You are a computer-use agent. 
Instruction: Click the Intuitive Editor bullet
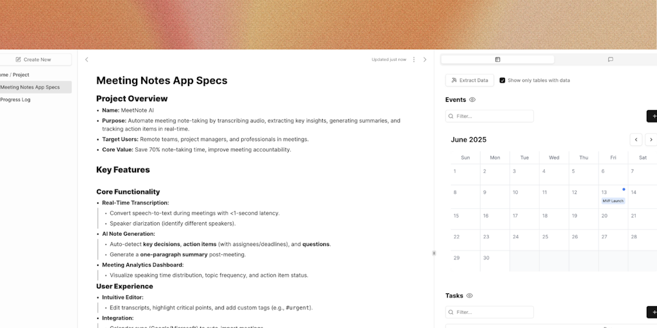pyautogui.click(x=123, y=297)
